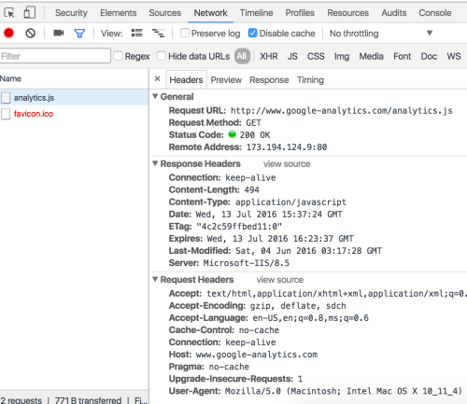
Task: Open the Console tab
Action: tap(435, 13)
